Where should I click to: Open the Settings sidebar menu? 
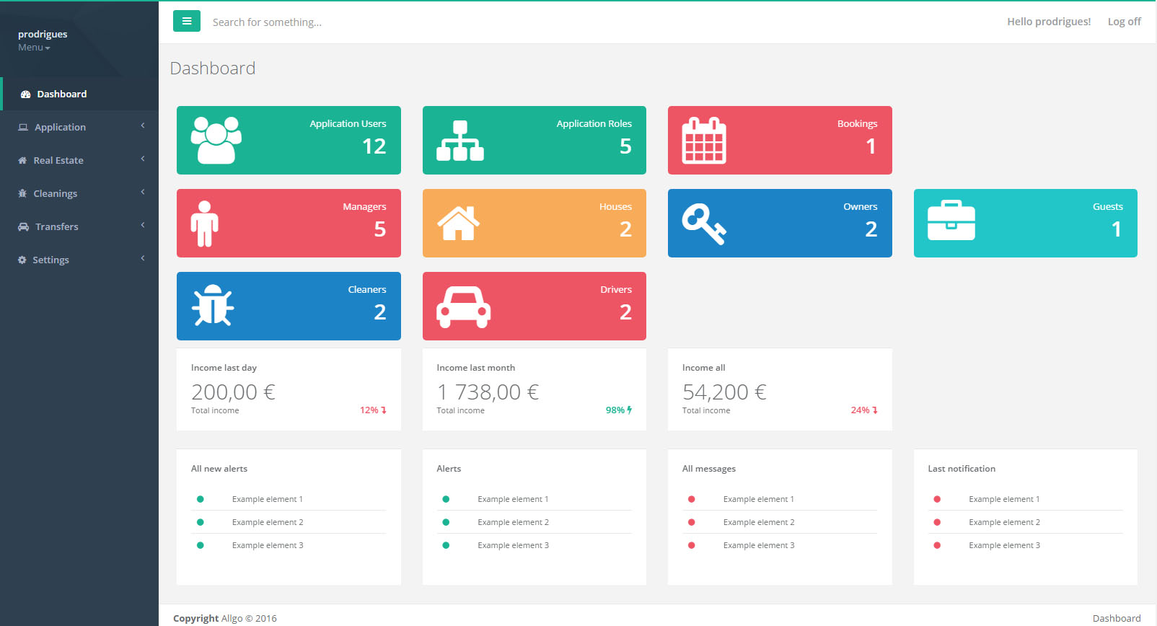coord(50,260)
